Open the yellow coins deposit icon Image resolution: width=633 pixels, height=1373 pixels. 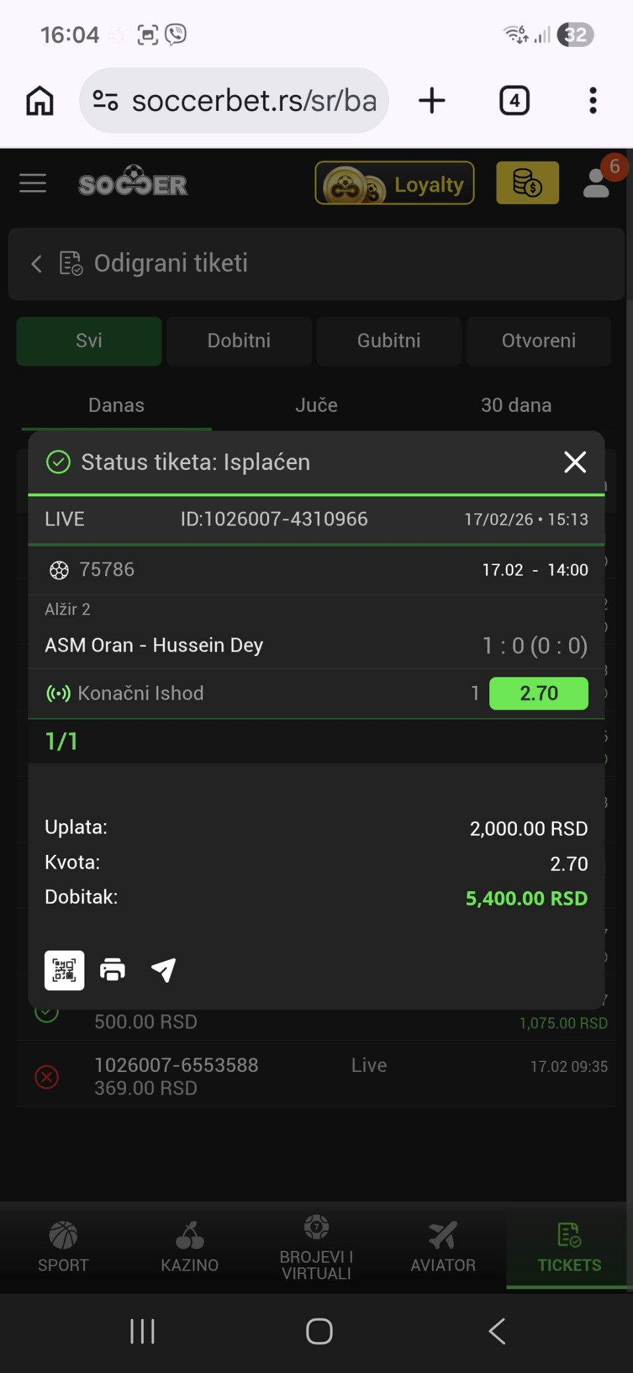click(527, 184)
